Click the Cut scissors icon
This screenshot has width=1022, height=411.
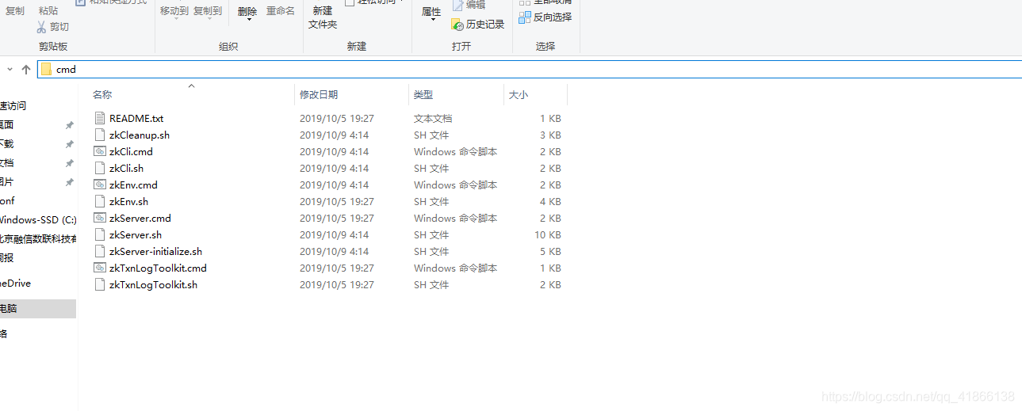[41, 27]
